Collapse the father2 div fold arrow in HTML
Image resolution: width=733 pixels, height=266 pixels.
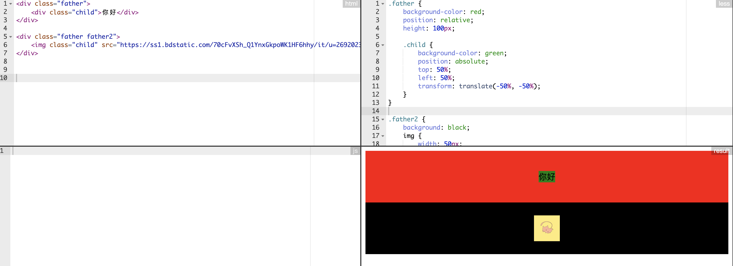[11, 37]
